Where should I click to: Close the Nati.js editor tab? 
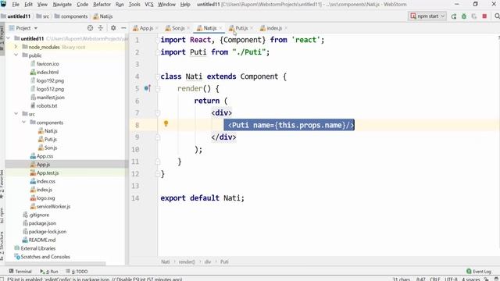pos(220,28)
